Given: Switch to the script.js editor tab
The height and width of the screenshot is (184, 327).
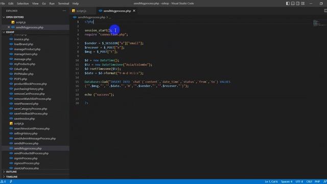Looking at the screenshot, I should pyautogui.click(x=81, y=11).
